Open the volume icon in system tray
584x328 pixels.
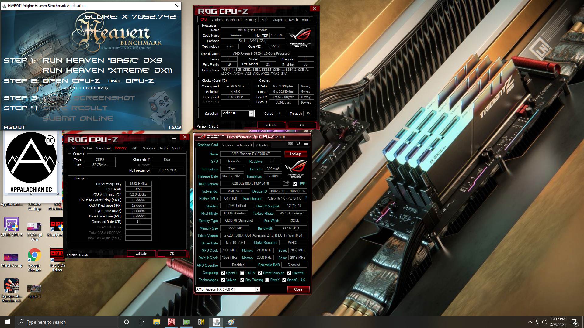pos(544,322)
